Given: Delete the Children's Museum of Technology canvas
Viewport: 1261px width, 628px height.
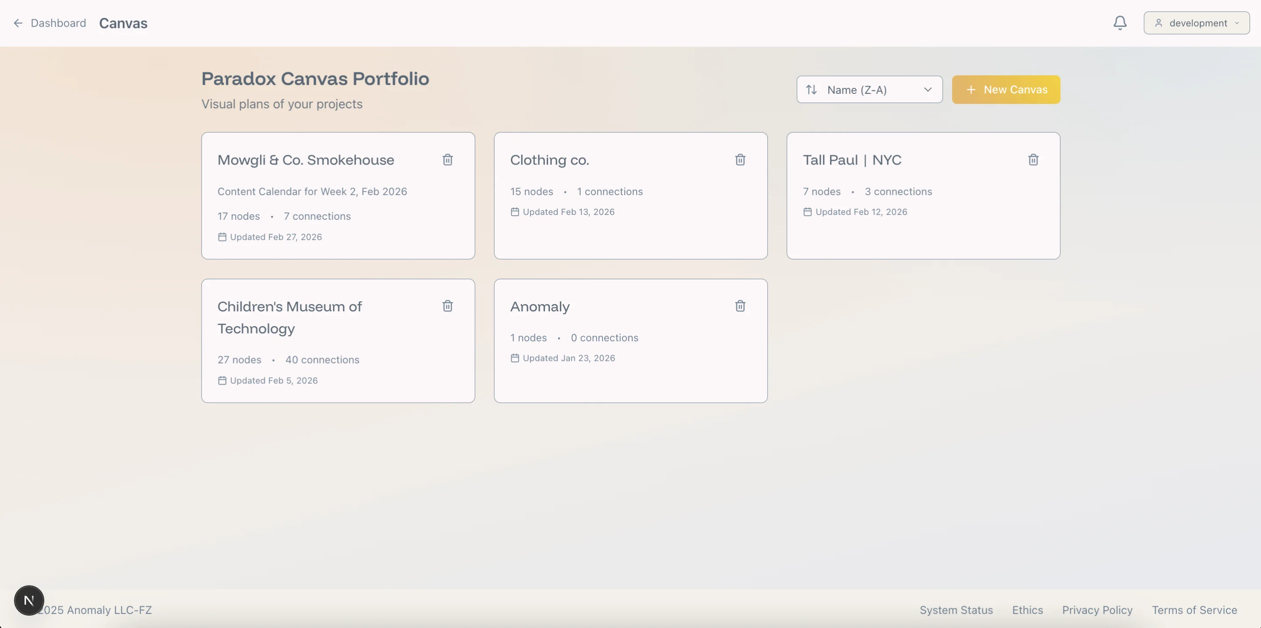Looking at the screenshot, I should click(x=447, y=305).
